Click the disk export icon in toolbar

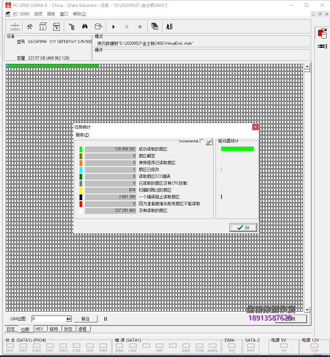click(98, 27)
